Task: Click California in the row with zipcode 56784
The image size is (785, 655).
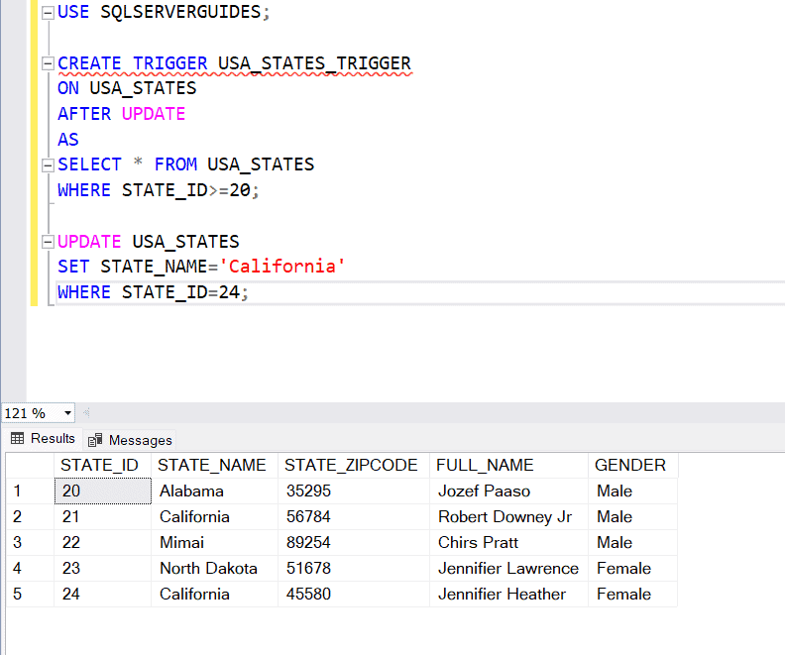Action: [x=214, y=517]
